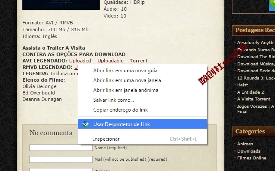The width and height of the screenshot is (275, 171).
Task: Open Inspecionar from context menu
Action: coord(142,139)
